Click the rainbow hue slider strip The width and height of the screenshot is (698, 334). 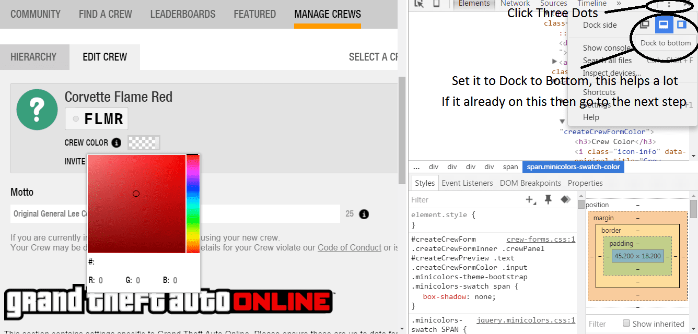tap(193, 204)
